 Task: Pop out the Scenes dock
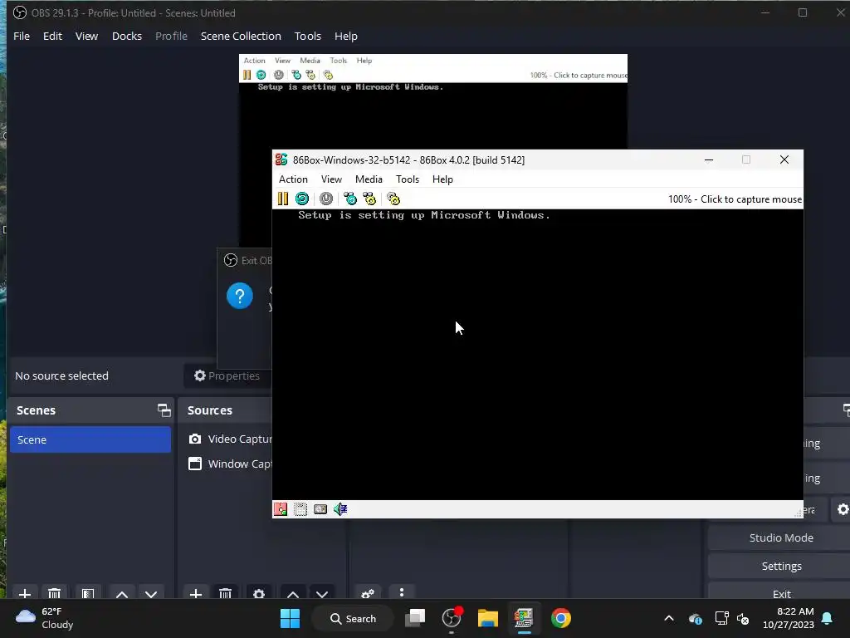pos(164,410)
